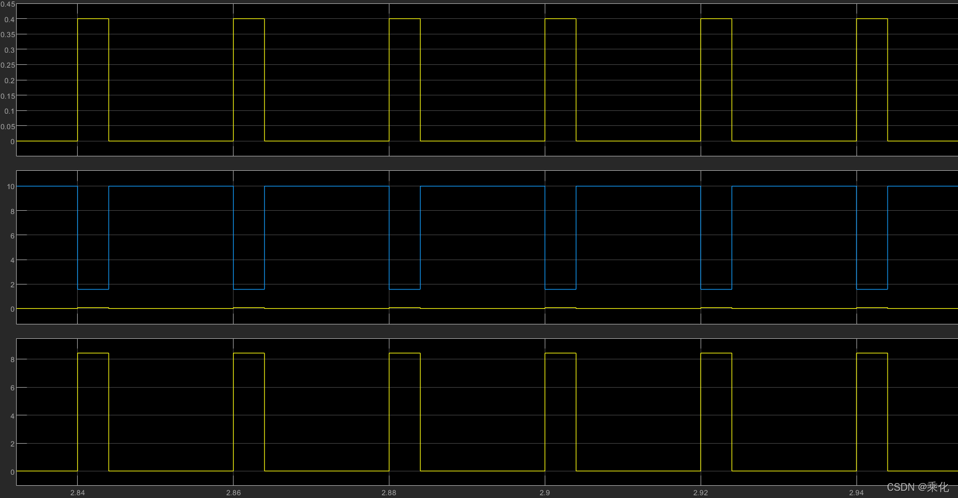Viewport: 958px width, 498px height.
Task: Click the 2.9 time axis label
Action: point(545,492)
